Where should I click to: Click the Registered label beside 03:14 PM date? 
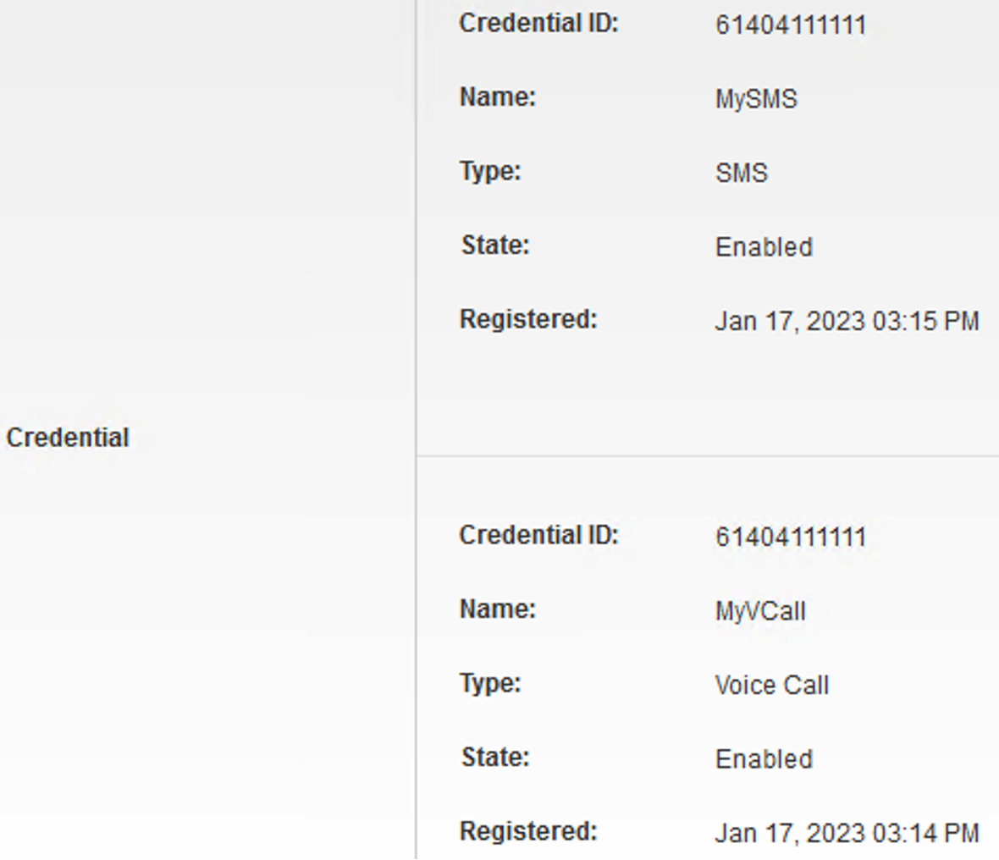tap(528, 831)
